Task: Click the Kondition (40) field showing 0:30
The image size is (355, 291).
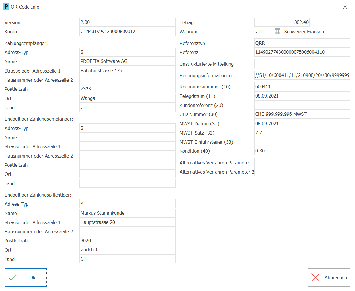Action: coord(302,151)
